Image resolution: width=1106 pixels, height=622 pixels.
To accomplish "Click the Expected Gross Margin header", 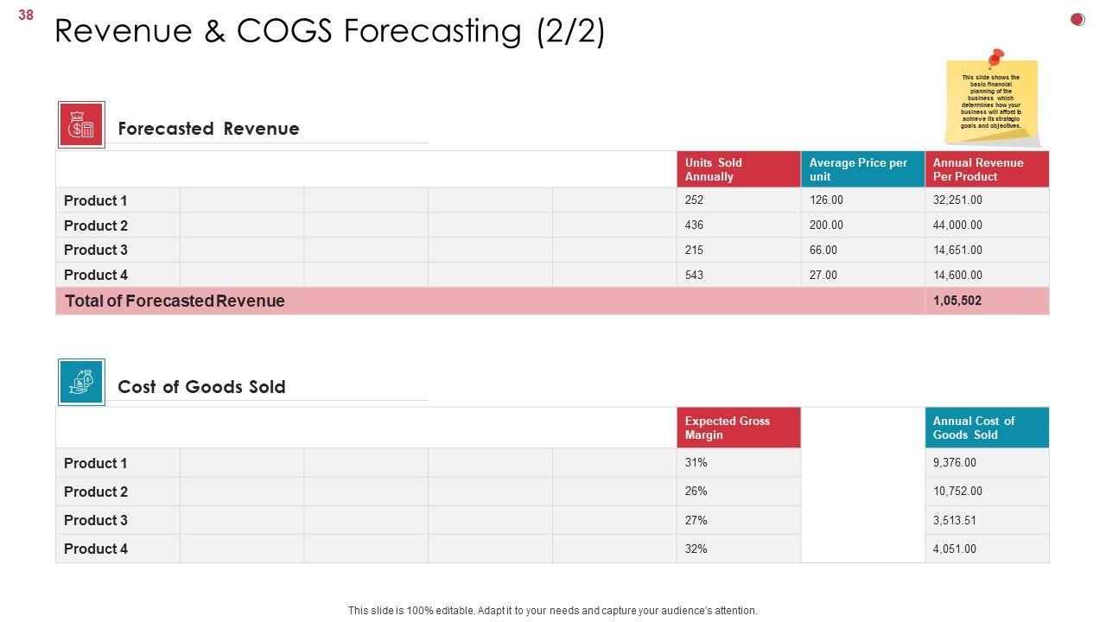I will click(x=738, y=428).
